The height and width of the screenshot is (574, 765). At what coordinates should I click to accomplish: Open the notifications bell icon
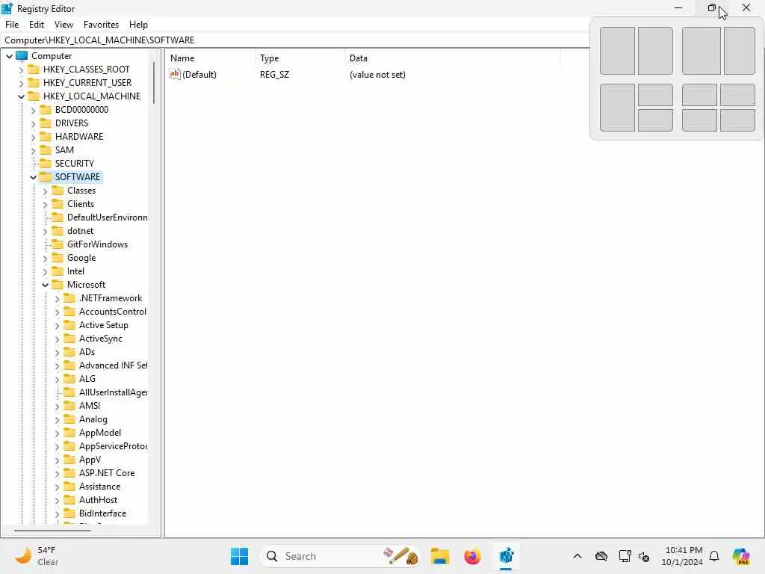coord(714,556)
